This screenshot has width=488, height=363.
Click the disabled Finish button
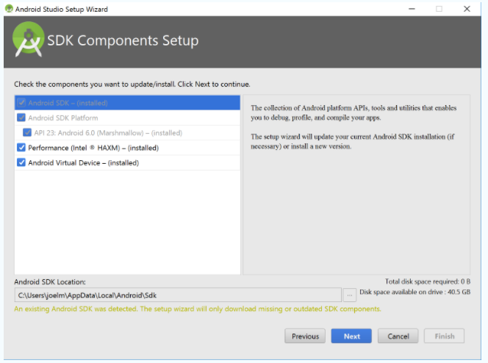pyautogui.click(x=444, y=336)
